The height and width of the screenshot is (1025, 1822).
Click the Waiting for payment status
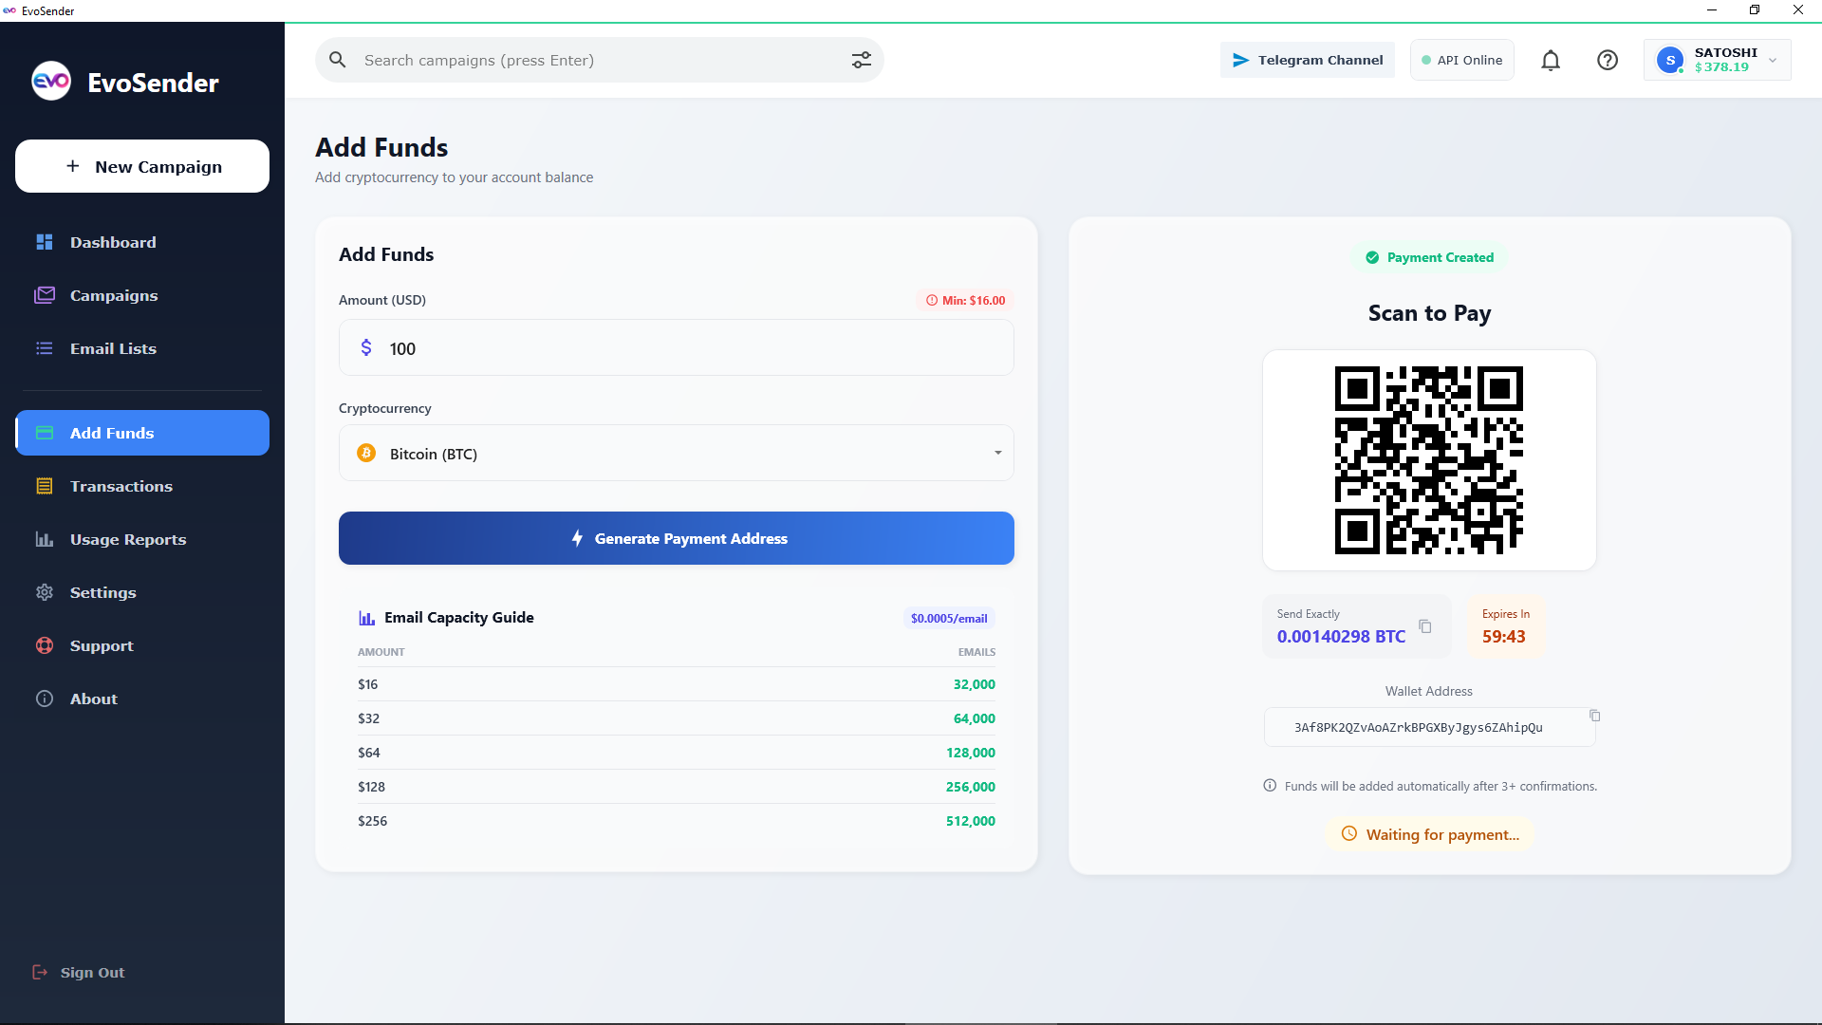click(x=1429, y=834)
